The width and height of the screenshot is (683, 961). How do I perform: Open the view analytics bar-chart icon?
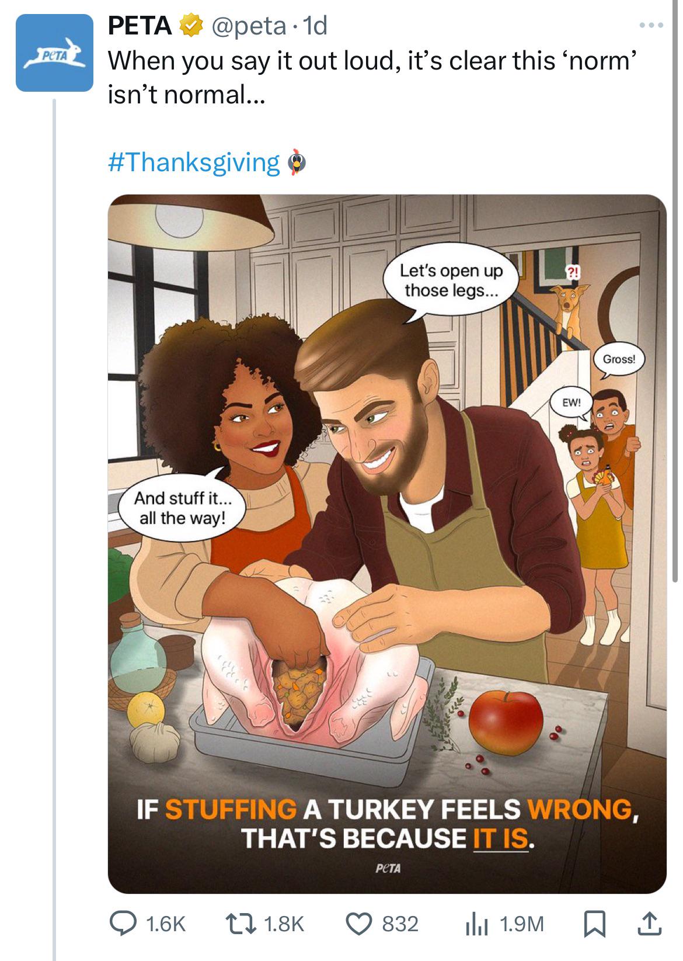(477, 923)
